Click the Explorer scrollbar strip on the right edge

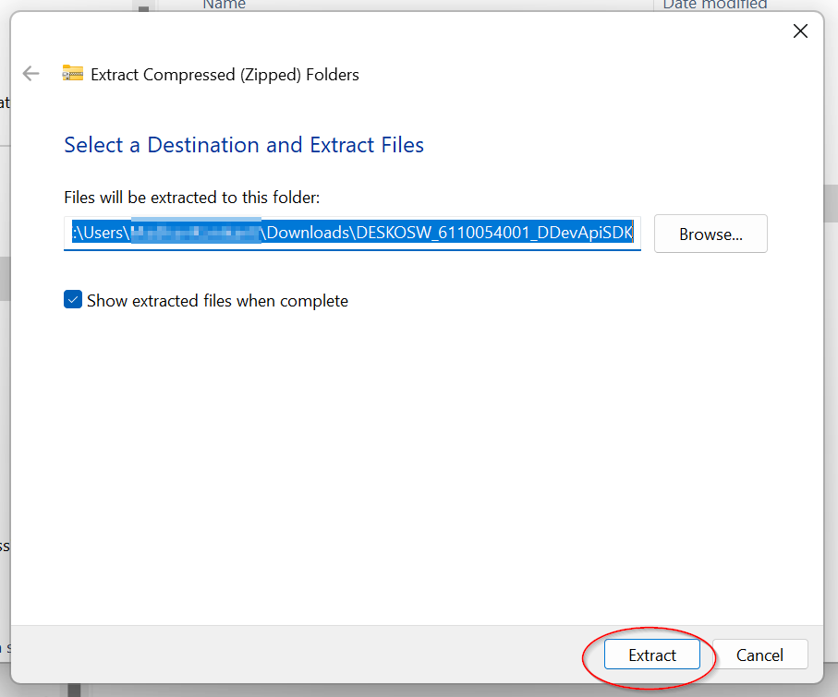pos(831,203)
